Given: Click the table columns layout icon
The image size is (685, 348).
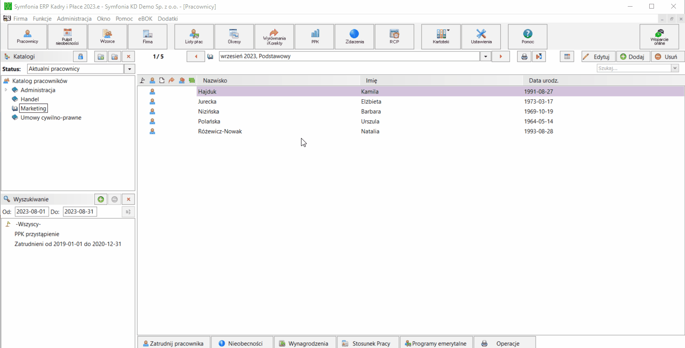Looking at the screenshot, I should [x=567, y=56].
